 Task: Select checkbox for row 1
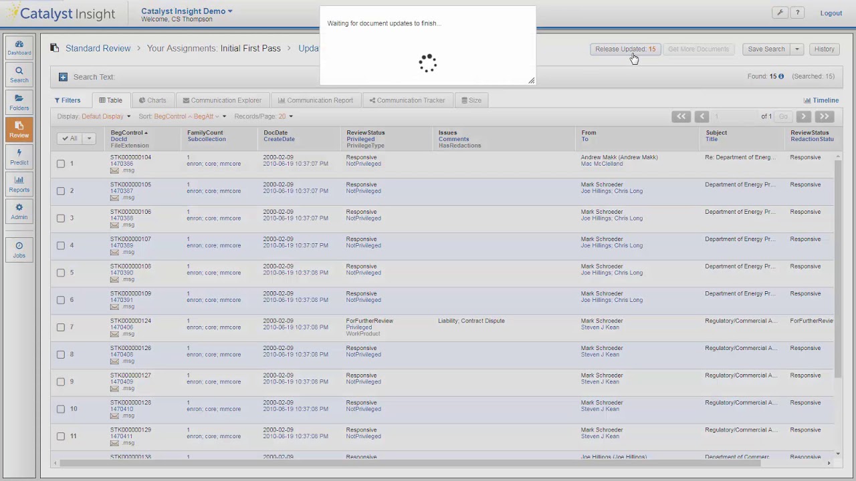(61, 164)
